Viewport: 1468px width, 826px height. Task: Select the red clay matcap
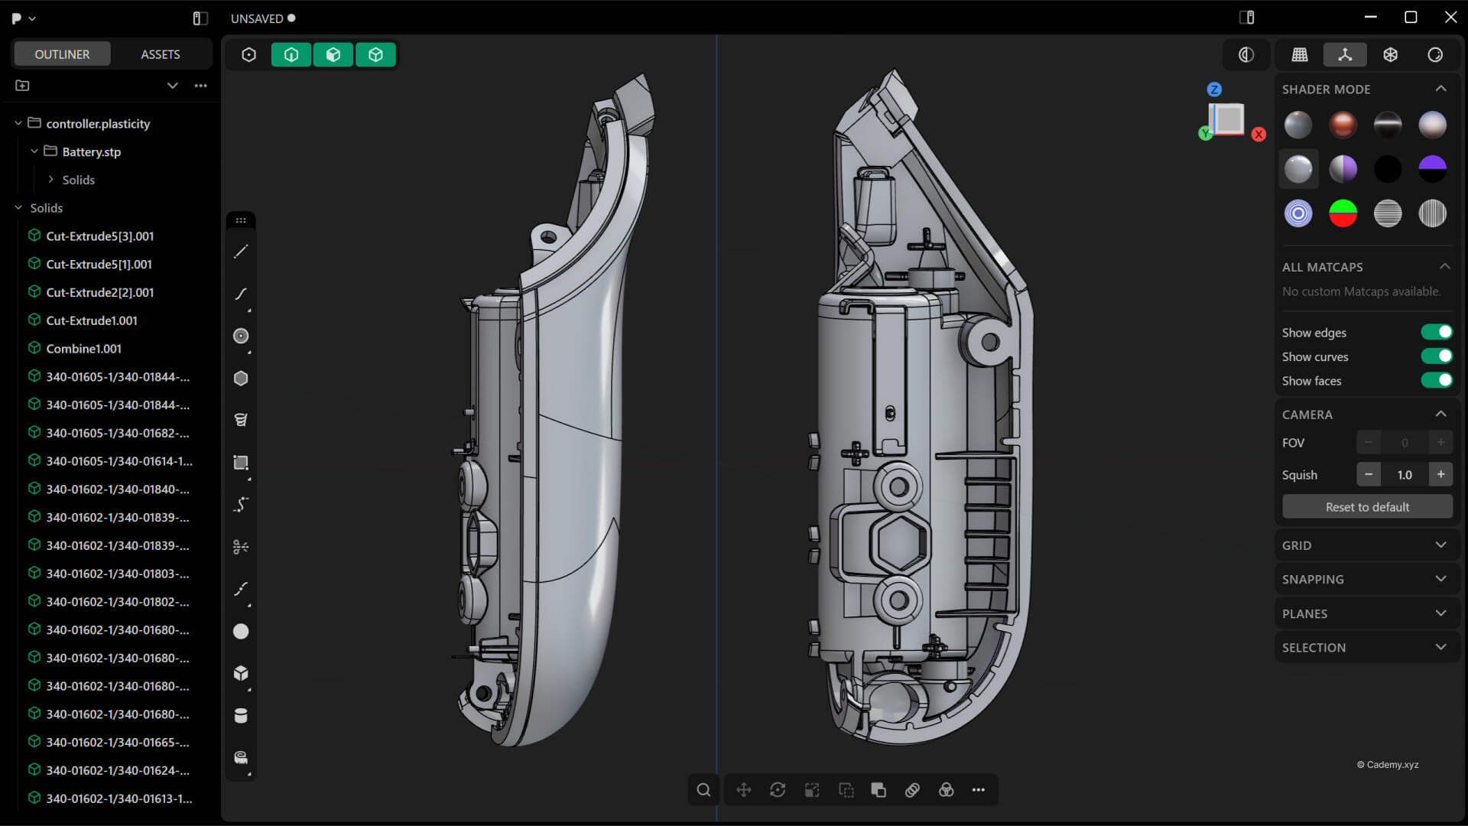point(1343,124)
